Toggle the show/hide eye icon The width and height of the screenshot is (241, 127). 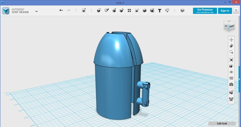(231, 72)
